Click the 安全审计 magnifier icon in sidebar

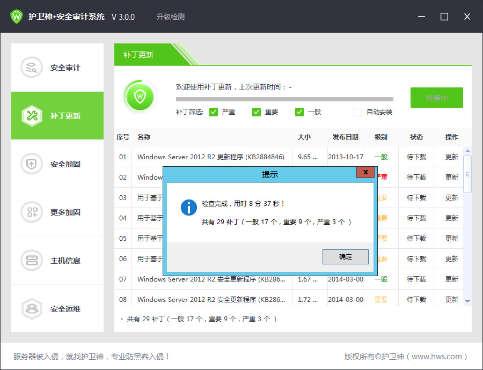pyautogui.click(x=31, y=68)
